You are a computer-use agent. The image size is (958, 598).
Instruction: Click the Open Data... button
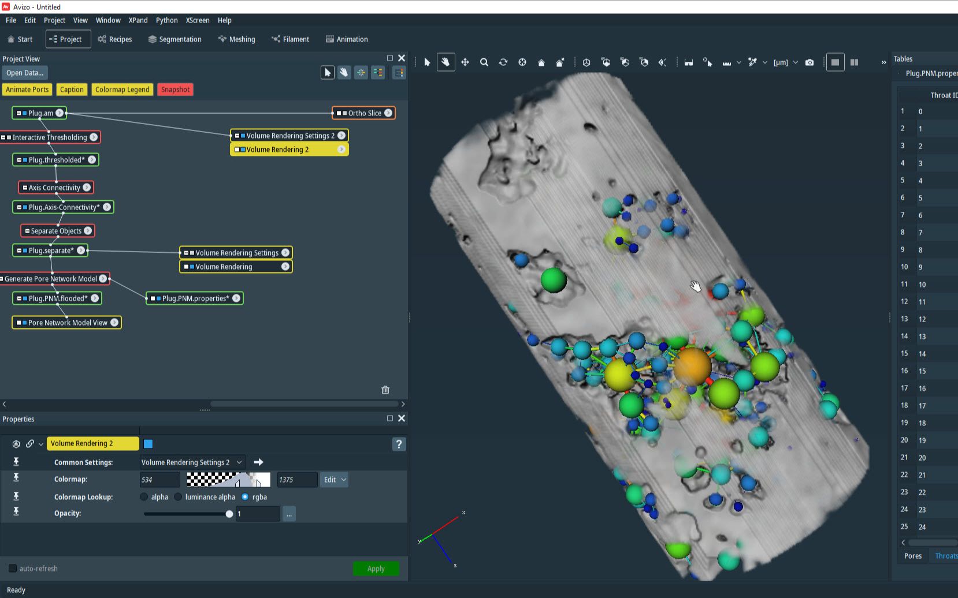[25, 73]
